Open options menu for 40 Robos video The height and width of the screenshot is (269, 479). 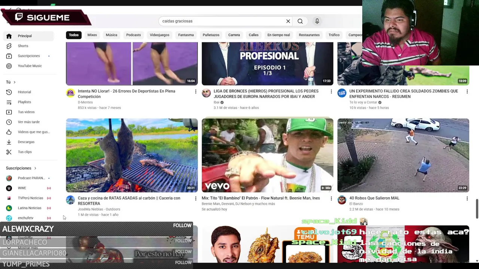click(x=467, y=198)
